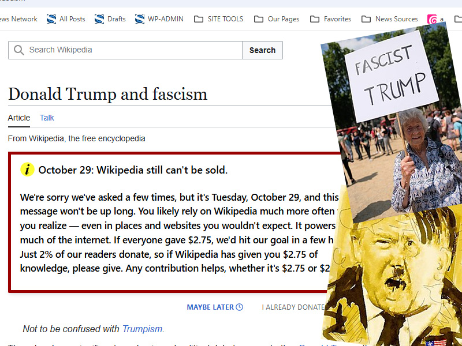Open the Our Pages bookmark folder
This screenshot has height=346, width=462.
click(x=277, y=19)
